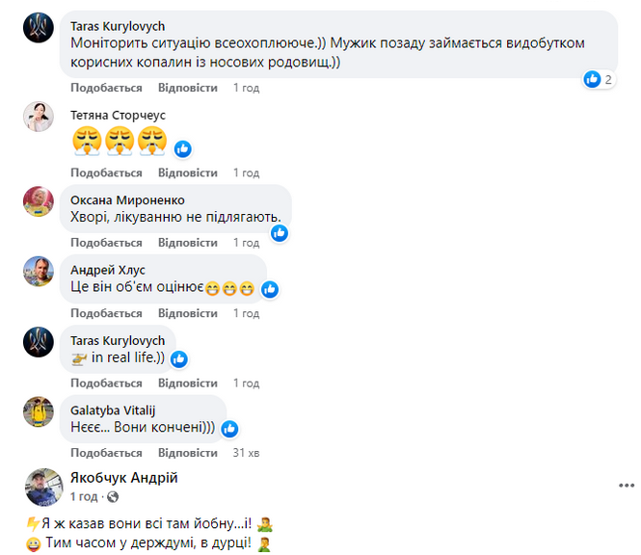Viewport: 641px width, 555px height.
Task: Click the like reaction icon on Тетяна Сторчеус's comment
Action: [x=182, y=148]
